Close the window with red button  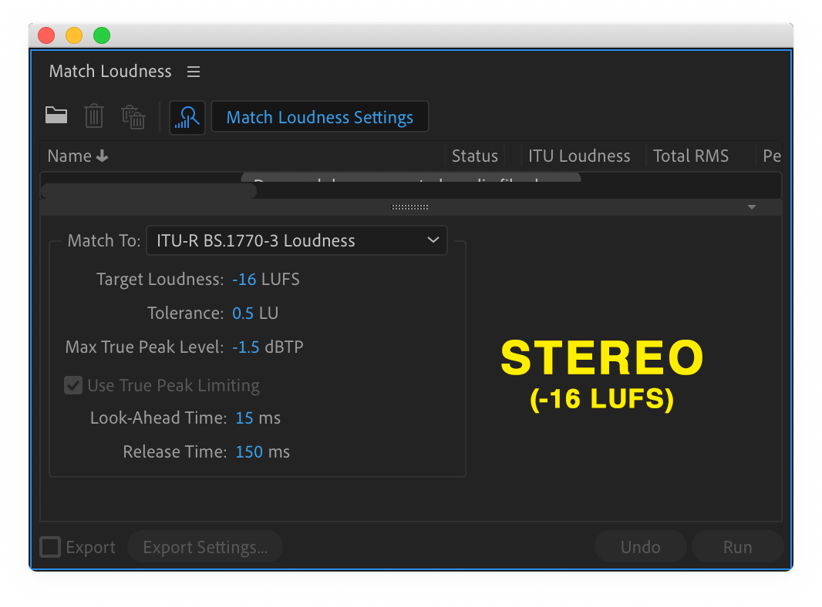point(46,35)
